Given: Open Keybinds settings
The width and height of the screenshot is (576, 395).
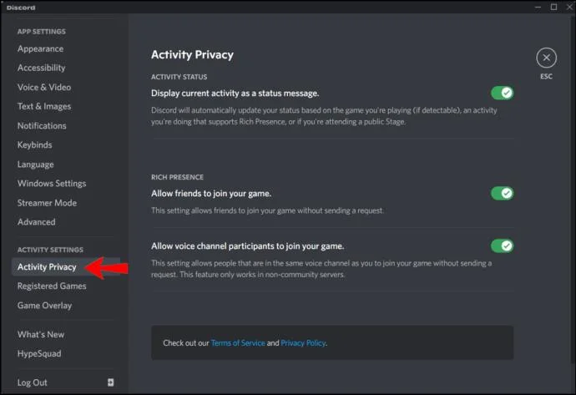Looking at the screenshot, I should (34, 145).
